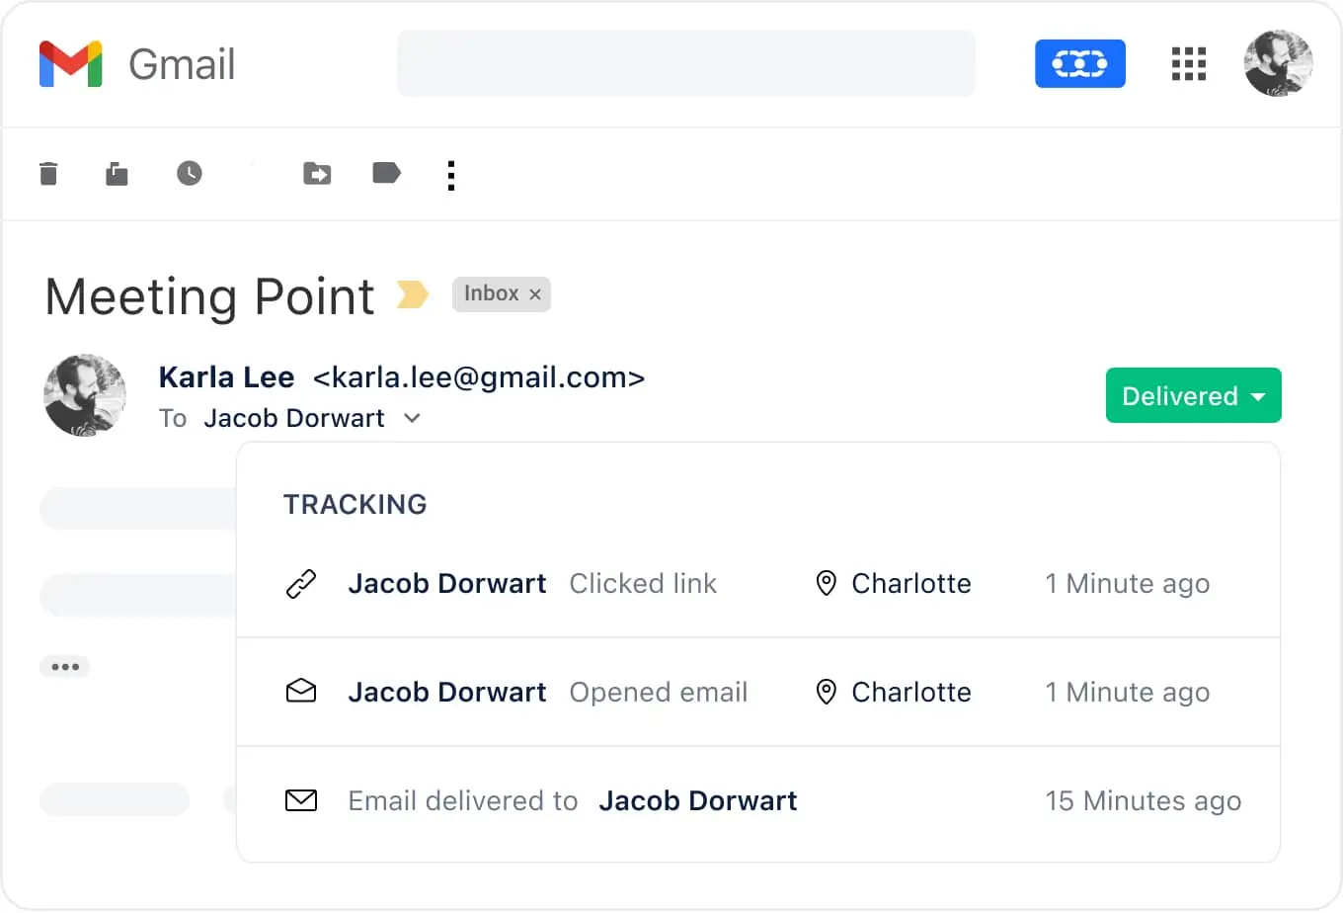Remove the Inbox label

click(535, 294)
